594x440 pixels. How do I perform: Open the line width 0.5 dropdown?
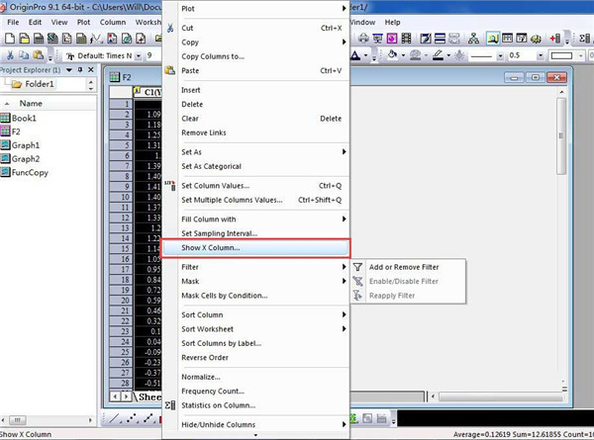pos(542,55)
